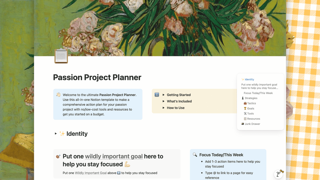
Task: Expand the Identity heading toggle arrow
Action: (x=56, y=134)
